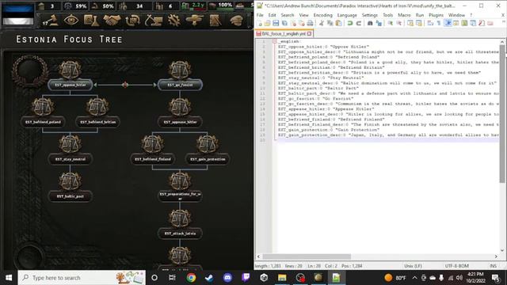This screenshot has height=285, width=507.
Task: Select the EST_oppose_hitler focus
Action: coord(71,85)
